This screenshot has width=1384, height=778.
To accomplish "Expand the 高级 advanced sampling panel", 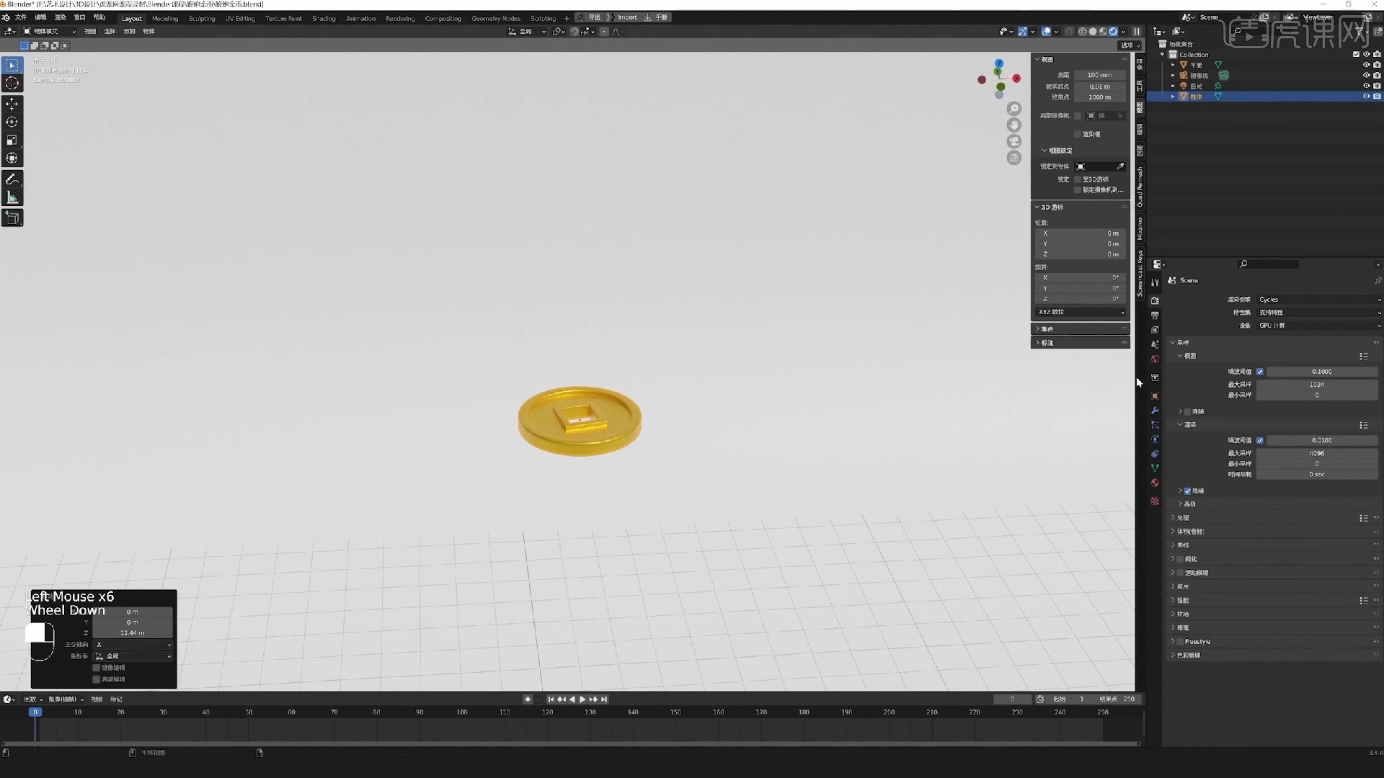I will 1181,504.
